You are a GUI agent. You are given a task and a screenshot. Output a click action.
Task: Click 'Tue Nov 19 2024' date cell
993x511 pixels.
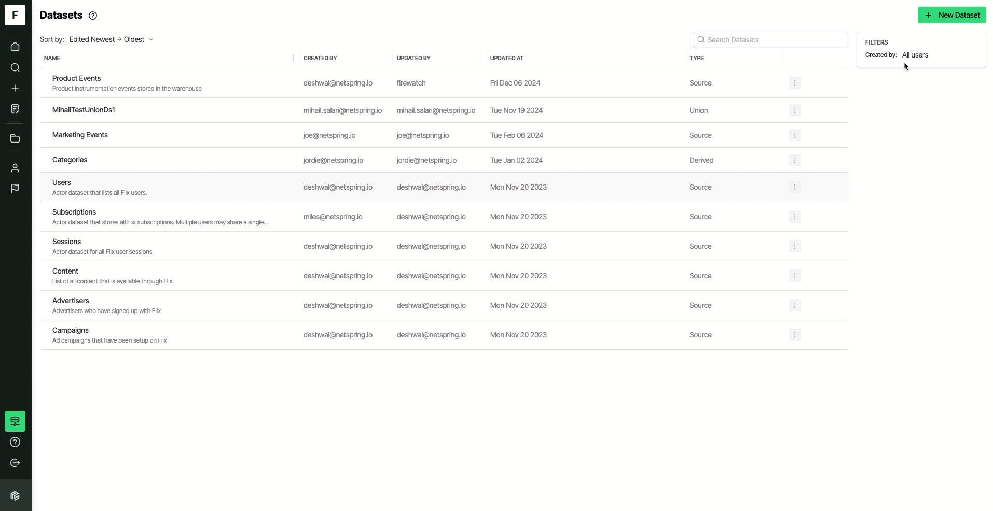click(516, 110)
